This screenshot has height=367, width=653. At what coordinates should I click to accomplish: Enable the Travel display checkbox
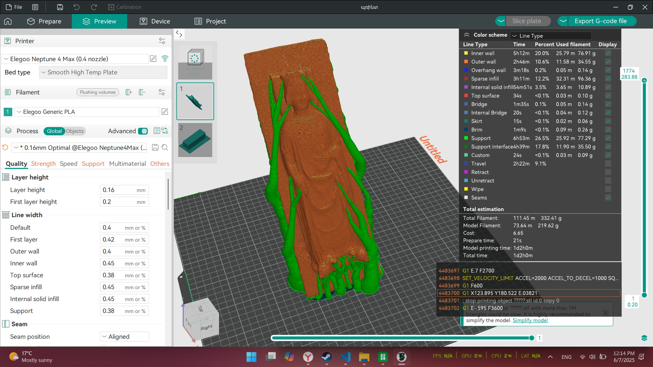(608, 164)
